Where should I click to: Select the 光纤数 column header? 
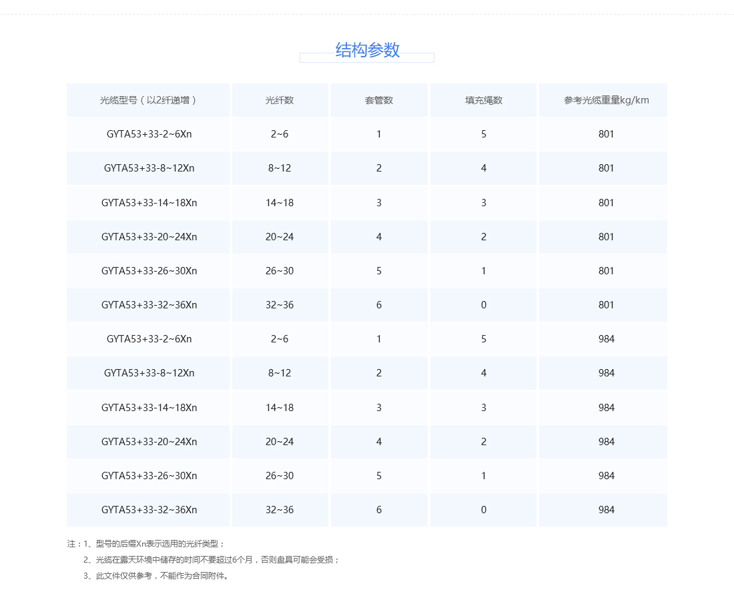(280, 100)
